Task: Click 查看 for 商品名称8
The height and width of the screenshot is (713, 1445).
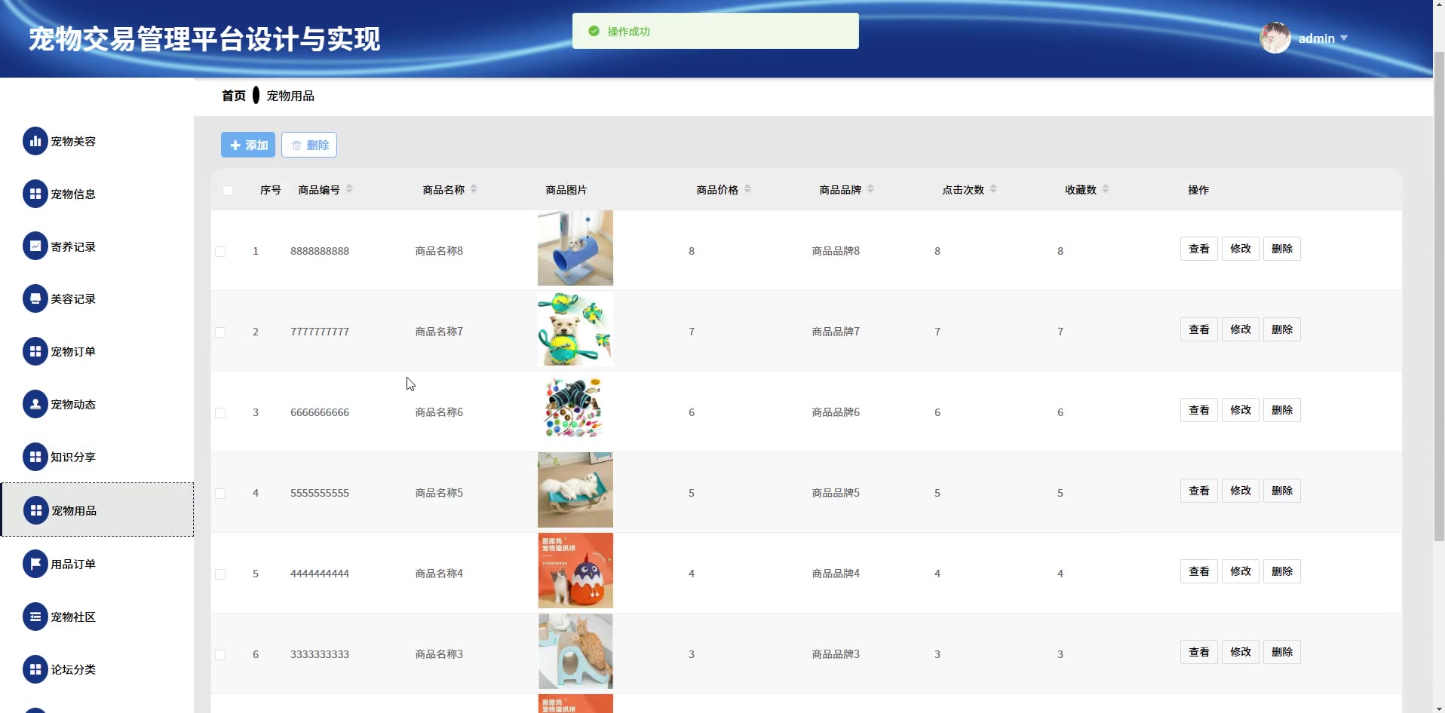Action: [1199, 249]
